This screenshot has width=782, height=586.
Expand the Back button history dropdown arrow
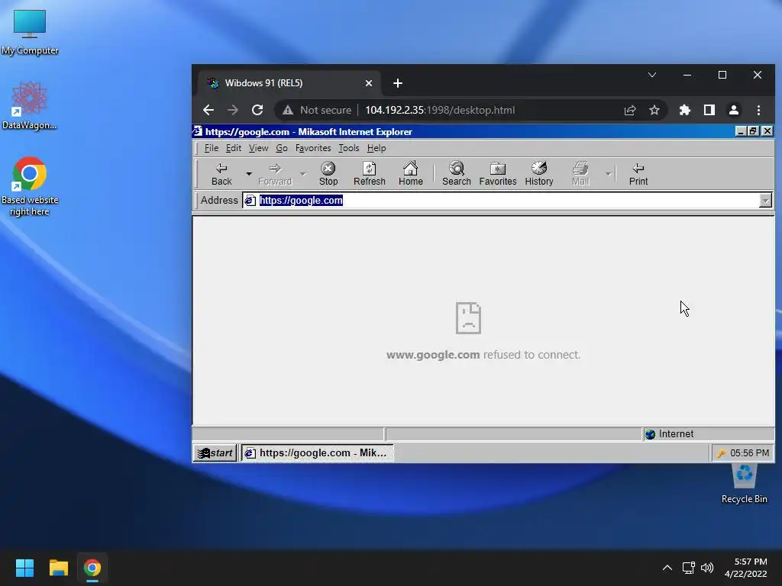coord(248,174)
